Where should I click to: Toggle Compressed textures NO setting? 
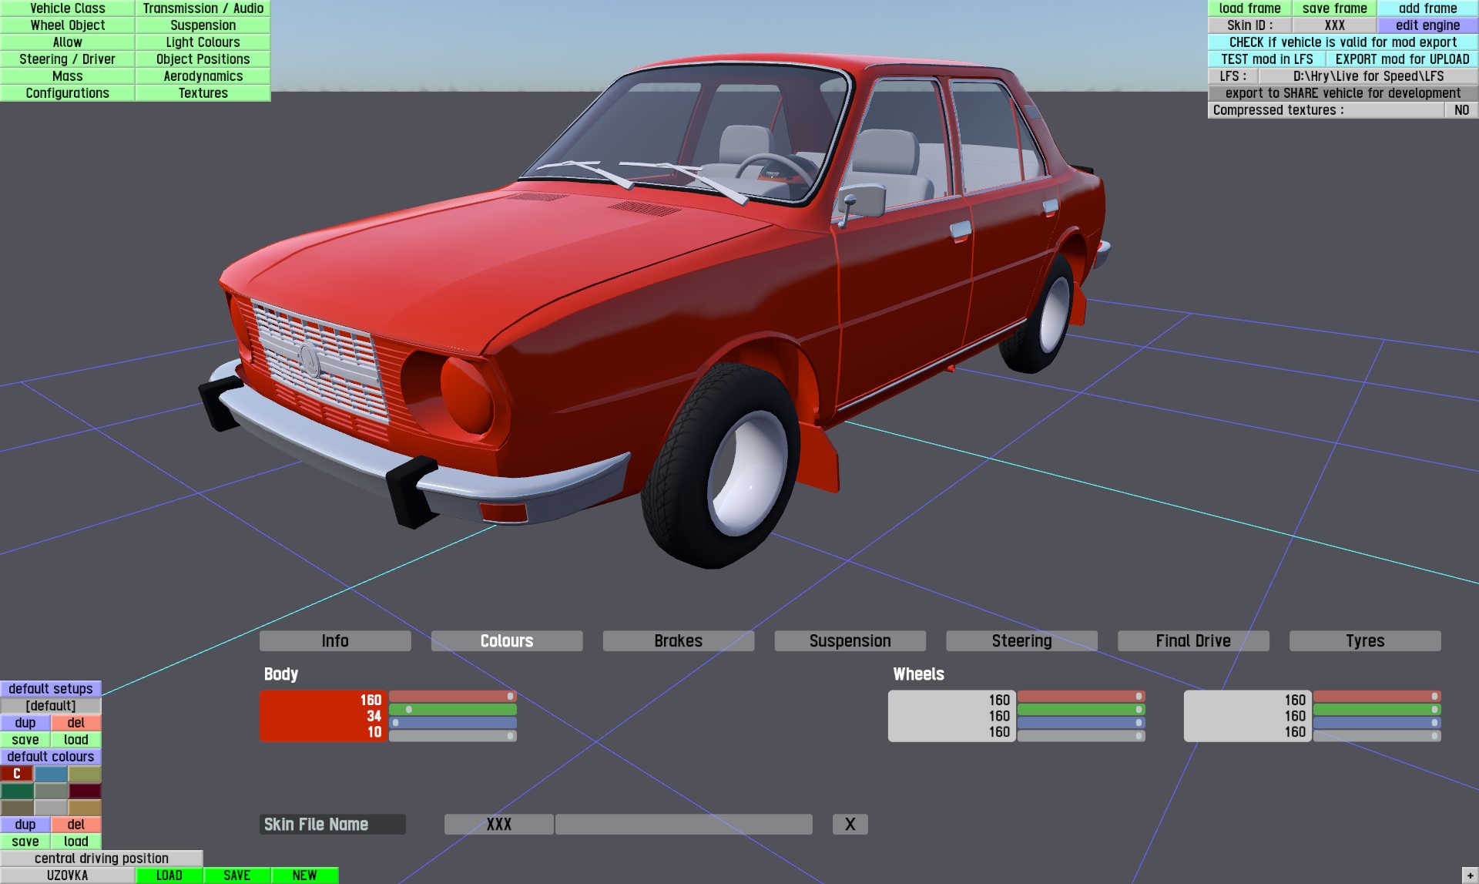point(1461,110)
